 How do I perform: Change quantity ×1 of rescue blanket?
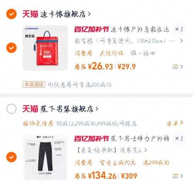point(179,29)
